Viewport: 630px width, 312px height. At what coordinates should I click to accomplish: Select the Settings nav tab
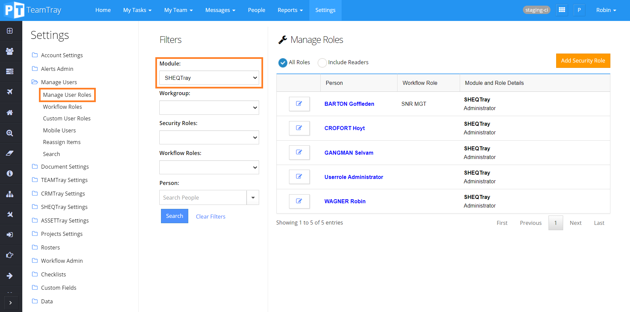tap(325, 10)
